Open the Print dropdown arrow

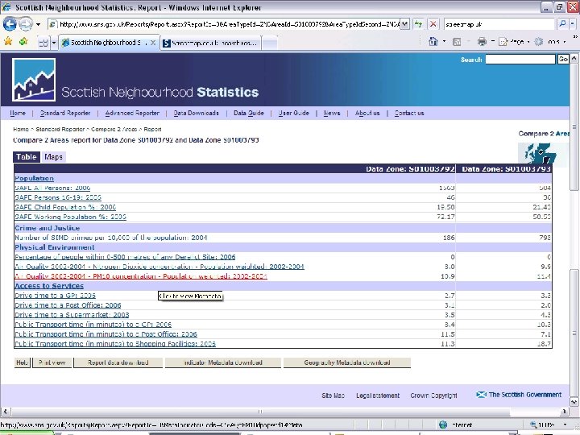click(x=493, y=42)
